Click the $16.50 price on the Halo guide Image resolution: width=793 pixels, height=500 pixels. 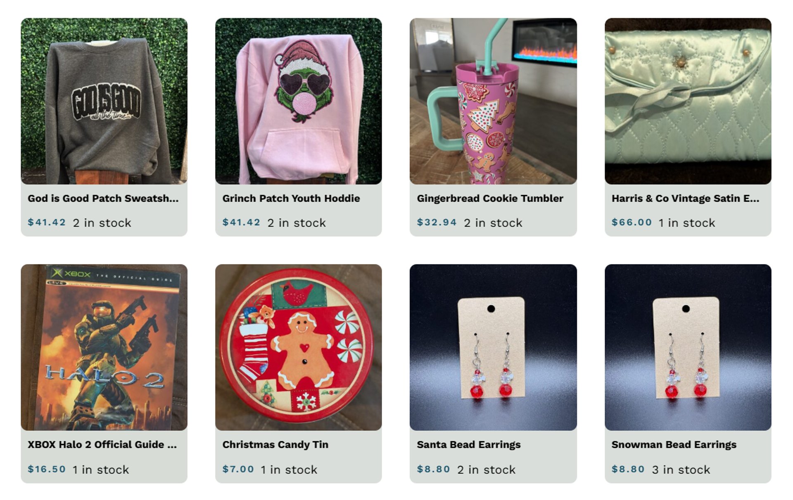[47, 469]
